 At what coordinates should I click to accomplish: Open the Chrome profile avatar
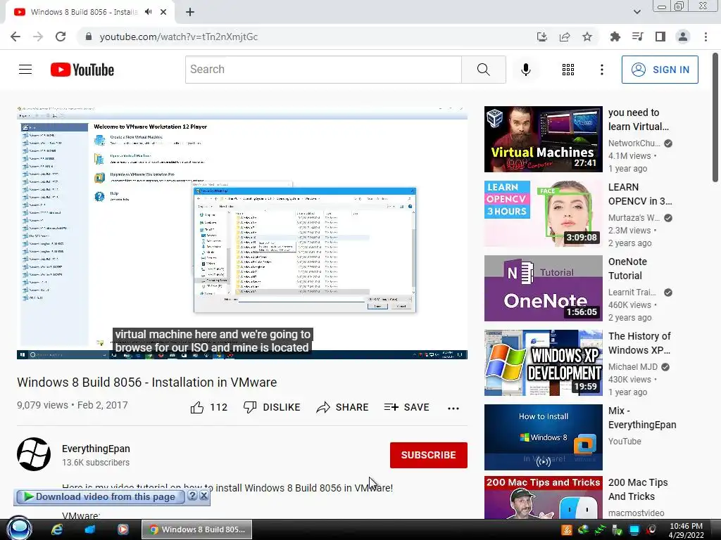click(683, 37)
